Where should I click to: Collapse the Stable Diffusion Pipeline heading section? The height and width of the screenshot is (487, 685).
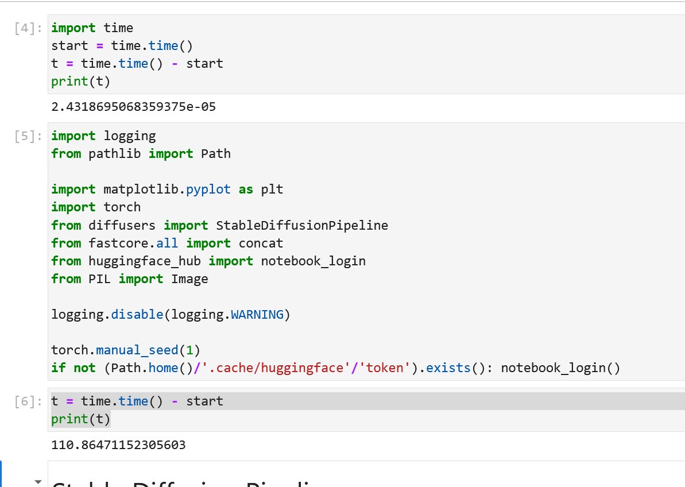tap(38, 481)
